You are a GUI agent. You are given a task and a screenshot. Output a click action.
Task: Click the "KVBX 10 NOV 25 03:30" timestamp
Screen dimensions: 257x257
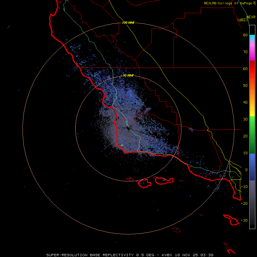(x=188, y=255)
